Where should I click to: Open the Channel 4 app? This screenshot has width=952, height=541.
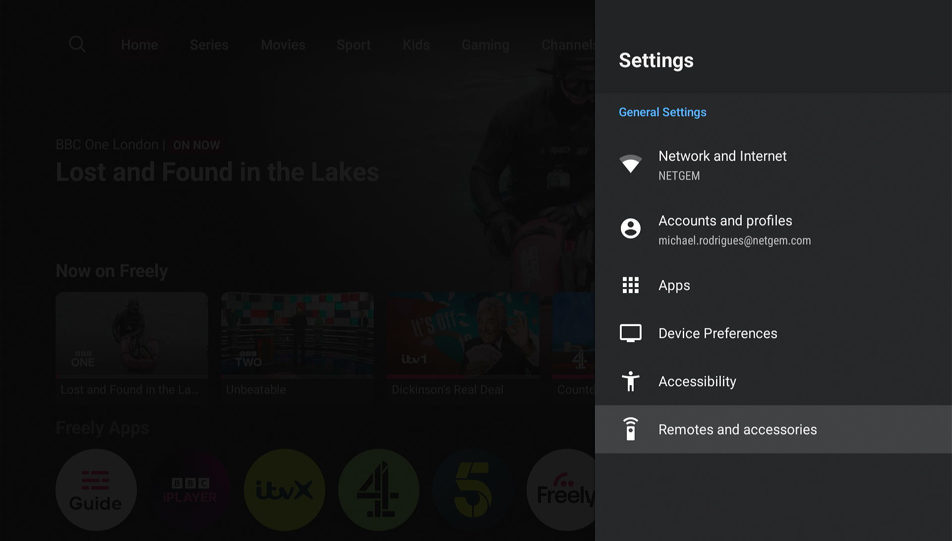tap(379, 490)
